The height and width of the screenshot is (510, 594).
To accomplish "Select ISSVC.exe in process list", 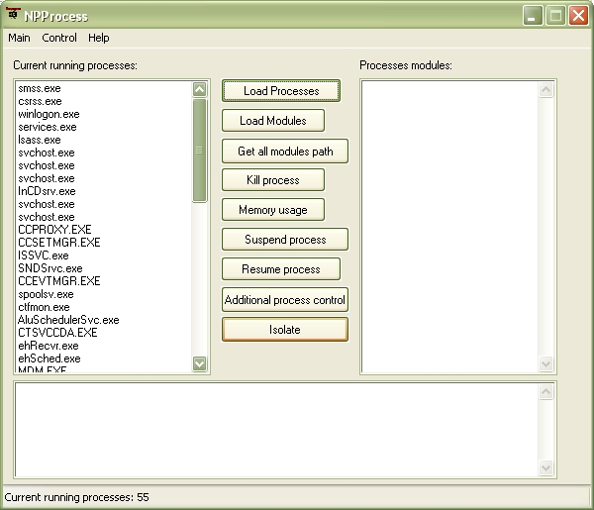I will 104,255.
